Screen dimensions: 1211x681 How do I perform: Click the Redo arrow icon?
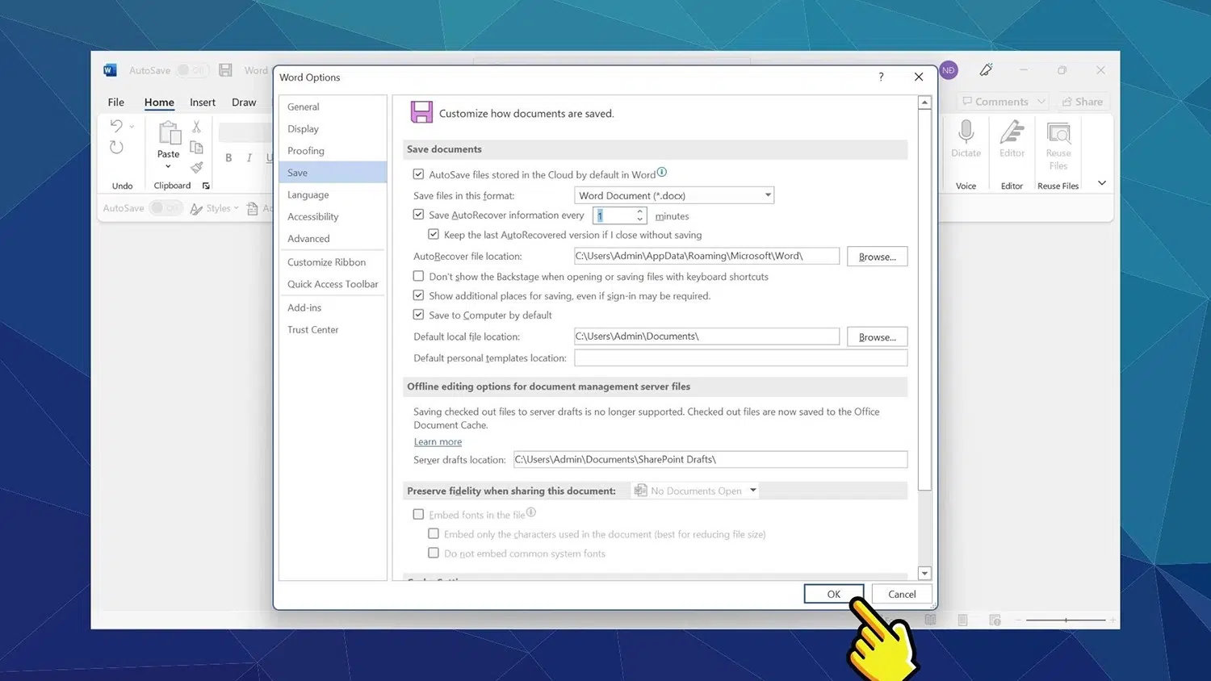click(x=116, y=147)
